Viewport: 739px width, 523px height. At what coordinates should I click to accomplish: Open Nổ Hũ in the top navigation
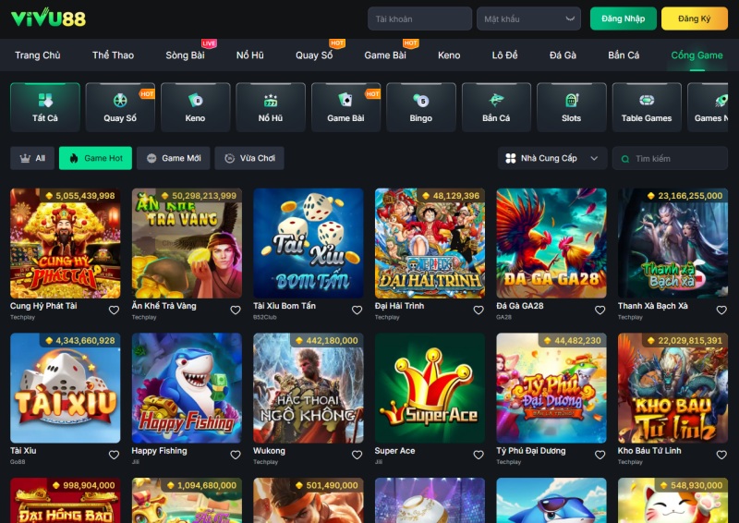tap(250, 55)
